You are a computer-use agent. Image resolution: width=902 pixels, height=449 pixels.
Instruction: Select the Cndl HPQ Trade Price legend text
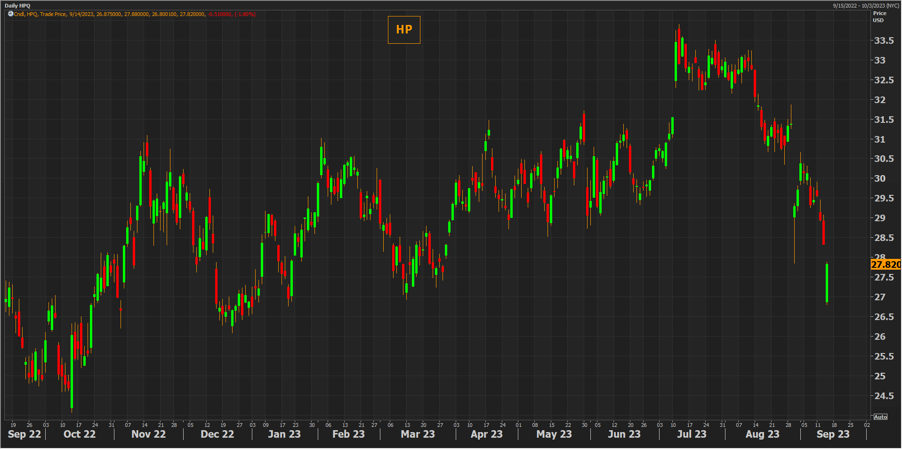click(40, 14)
